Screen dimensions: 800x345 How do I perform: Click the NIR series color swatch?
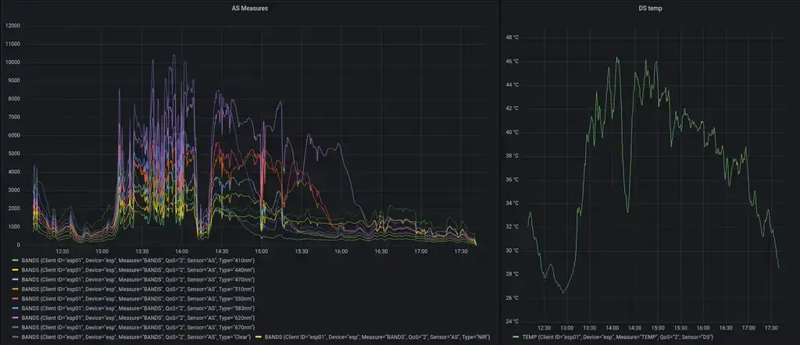258,337
